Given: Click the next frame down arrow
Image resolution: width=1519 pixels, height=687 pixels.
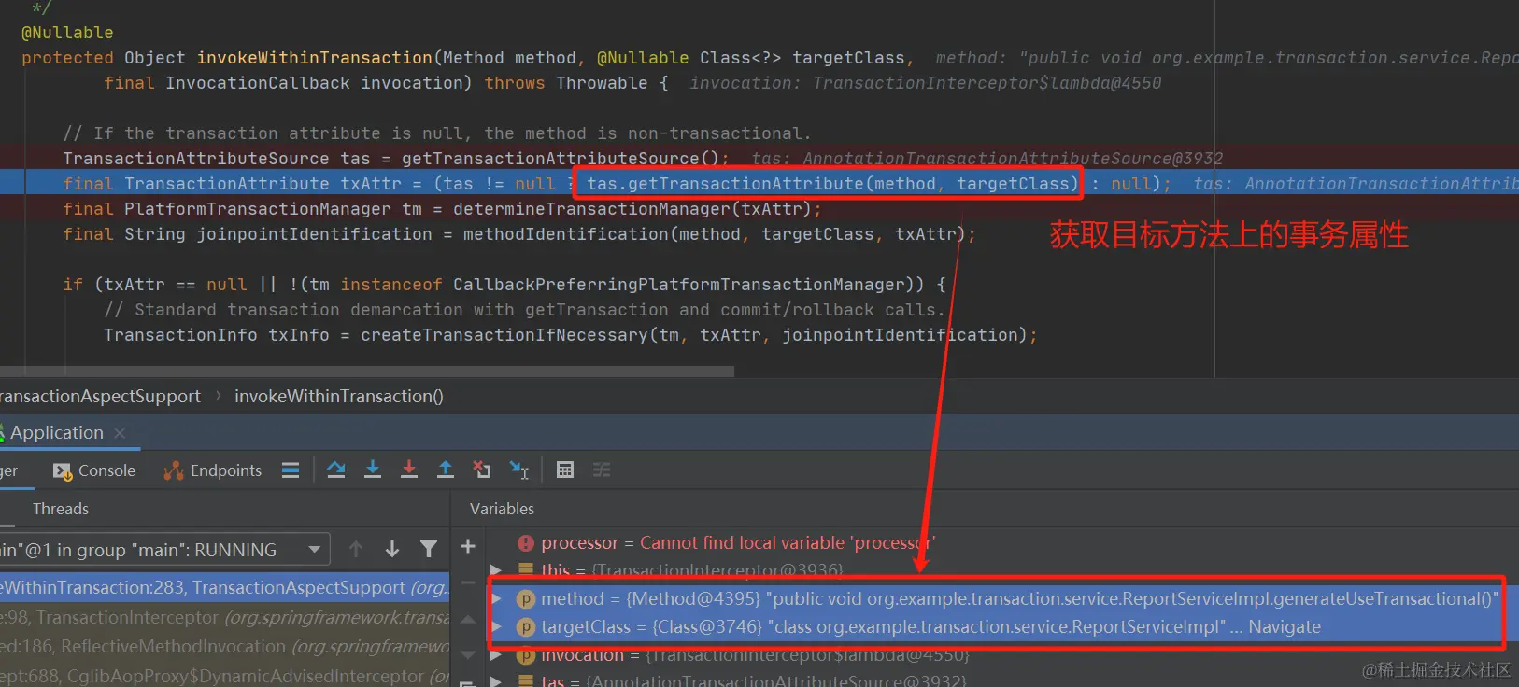Looking at the screenshot, I should click(x=392, y=549).
